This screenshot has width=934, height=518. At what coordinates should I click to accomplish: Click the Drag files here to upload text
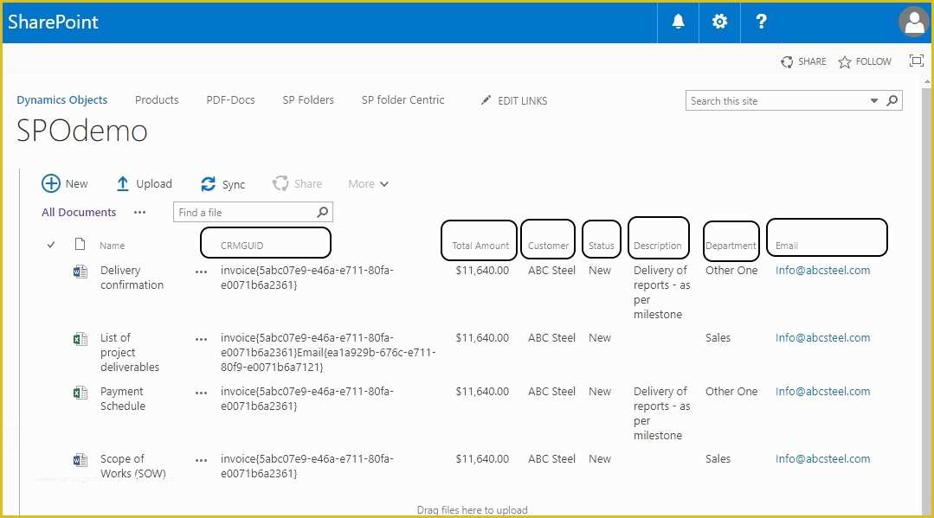472,509
